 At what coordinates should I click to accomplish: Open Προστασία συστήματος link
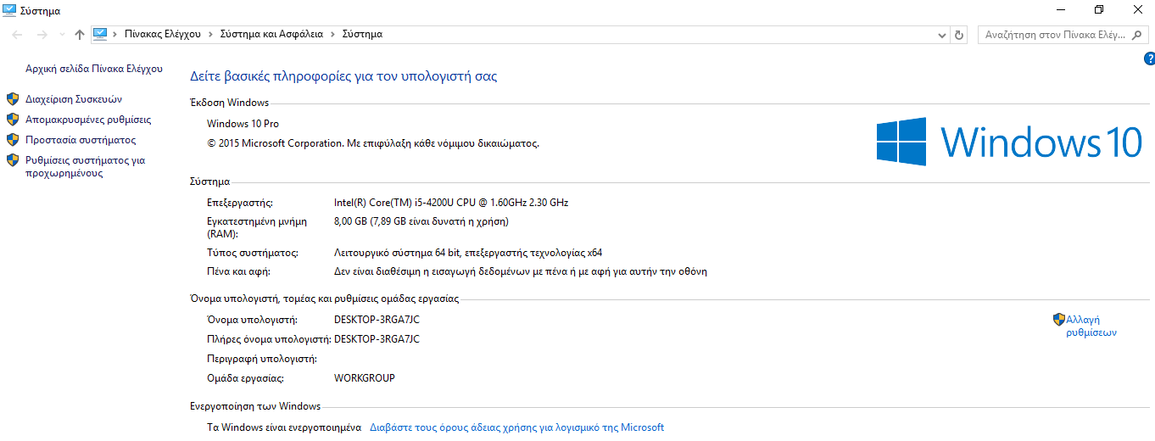click(x=81, y=140)
